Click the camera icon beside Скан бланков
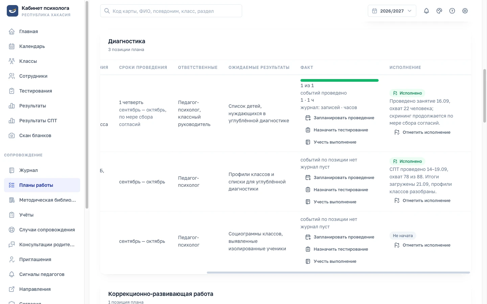487x304 pixels. click(12, 135)
